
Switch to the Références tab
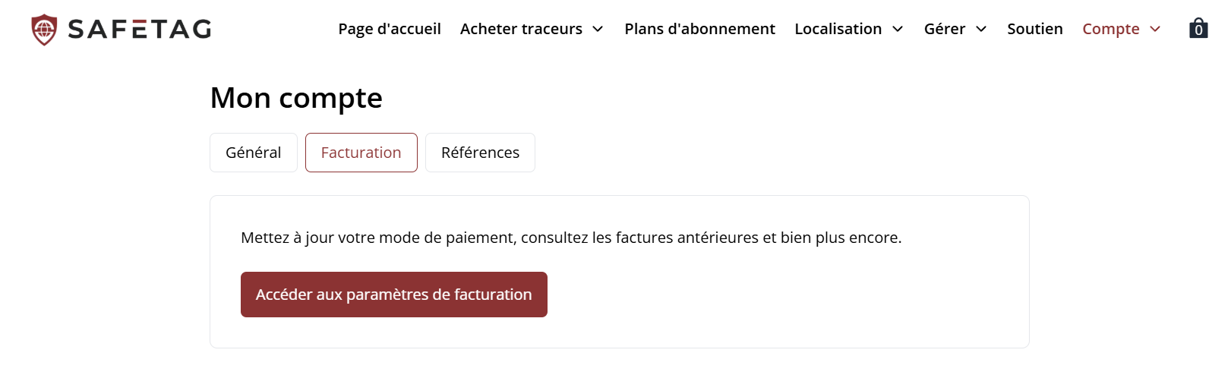(x=480, y=153)
